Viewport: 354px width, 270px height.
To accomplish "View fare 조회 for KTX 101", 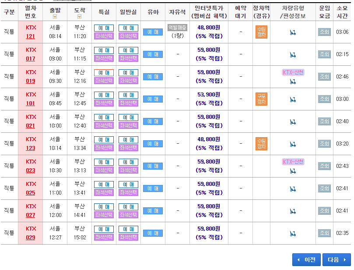I will (324, 99).
